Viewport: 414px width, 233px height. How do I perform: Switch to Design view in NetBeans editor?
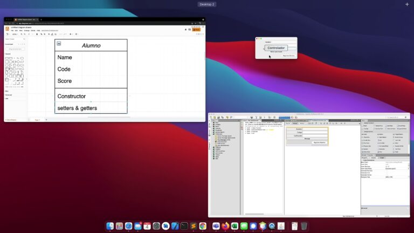pos(295,124)
